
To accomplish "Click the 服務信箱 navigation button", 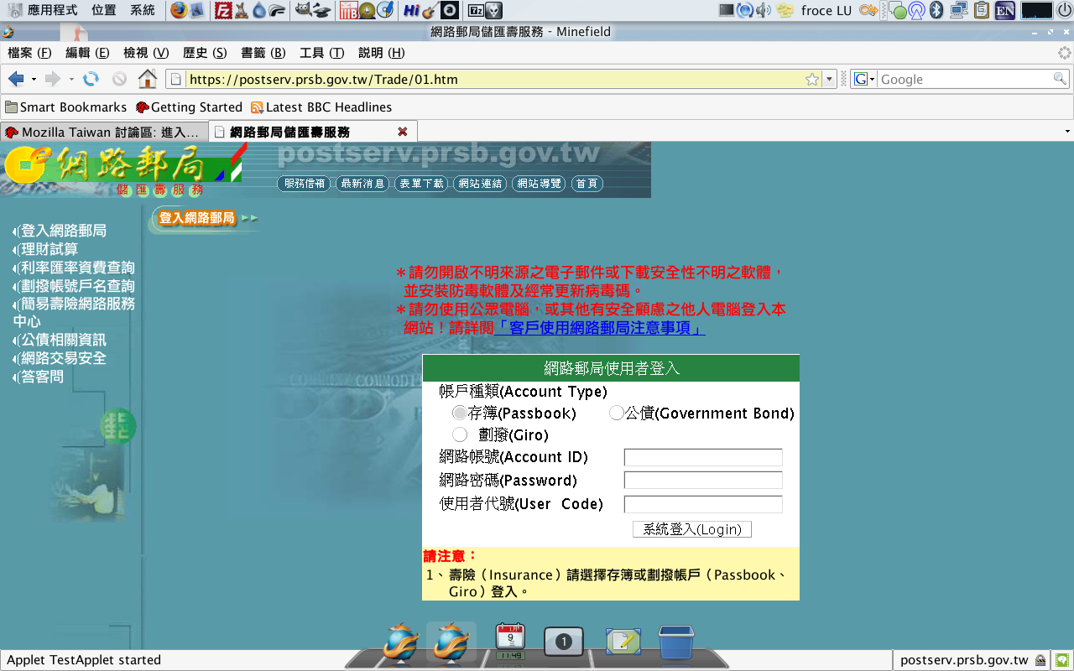I will coord(305,184).
